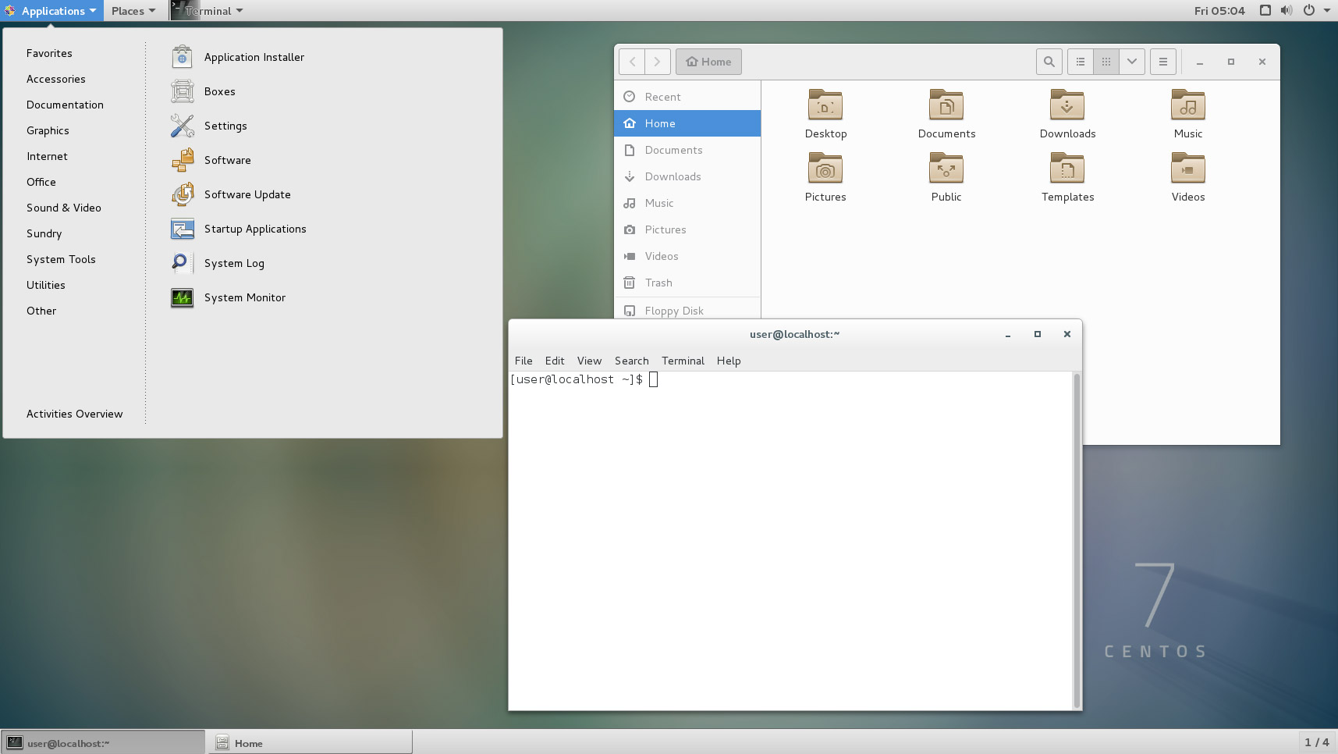Switch Files to grid view
The height and width of the screenshot is (754, 1338).
pos(1106,62)
